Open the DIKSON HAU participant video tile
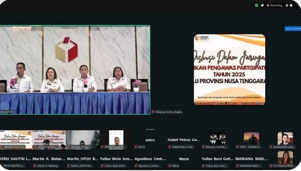 116,139
